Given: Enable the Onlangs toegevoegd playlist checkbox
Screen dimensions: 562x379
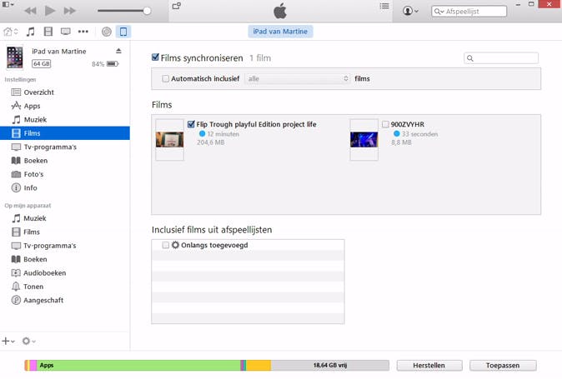Looking at the screenshot, I should click(165, 245).
